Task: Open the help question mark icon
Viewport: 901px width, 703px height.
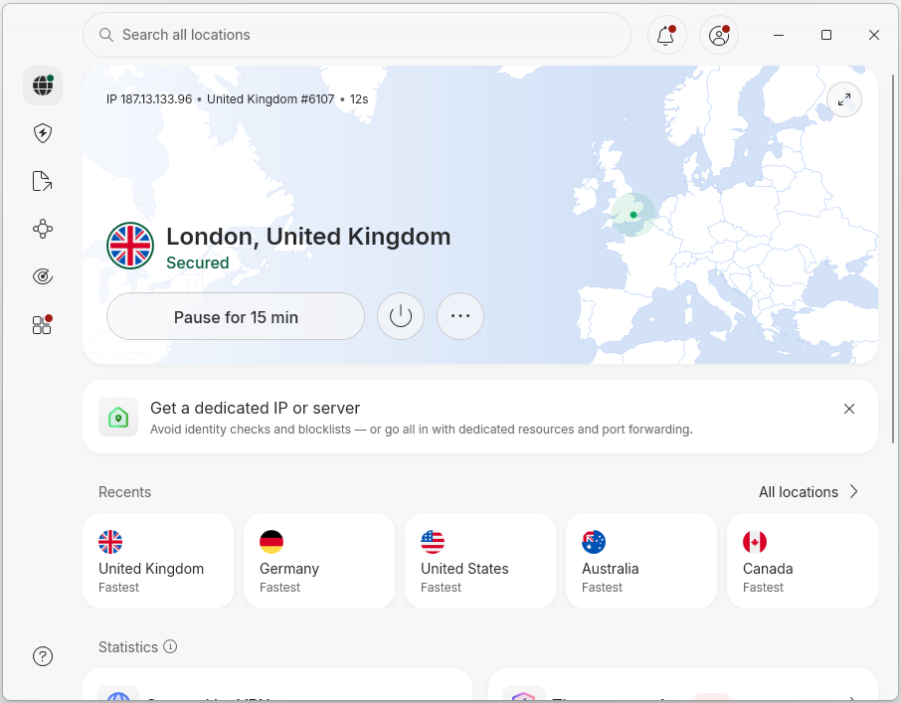Action: [43, 656]
